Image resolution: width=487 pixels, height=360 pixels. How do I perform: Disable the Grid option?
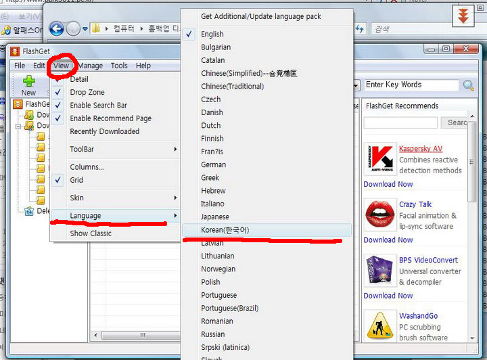pyautogui.click(x=76, y=180)
